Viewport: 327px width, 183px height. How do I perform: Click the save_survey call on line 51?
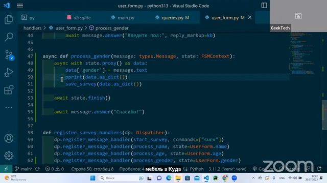pos(81,84)
